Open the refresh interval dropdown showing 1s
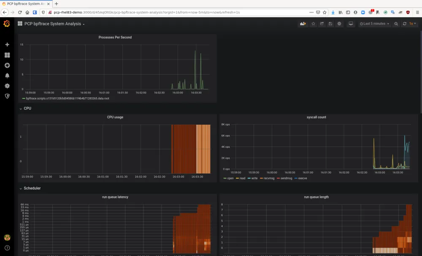Screen dimensions: 422x256 [411, 24]
